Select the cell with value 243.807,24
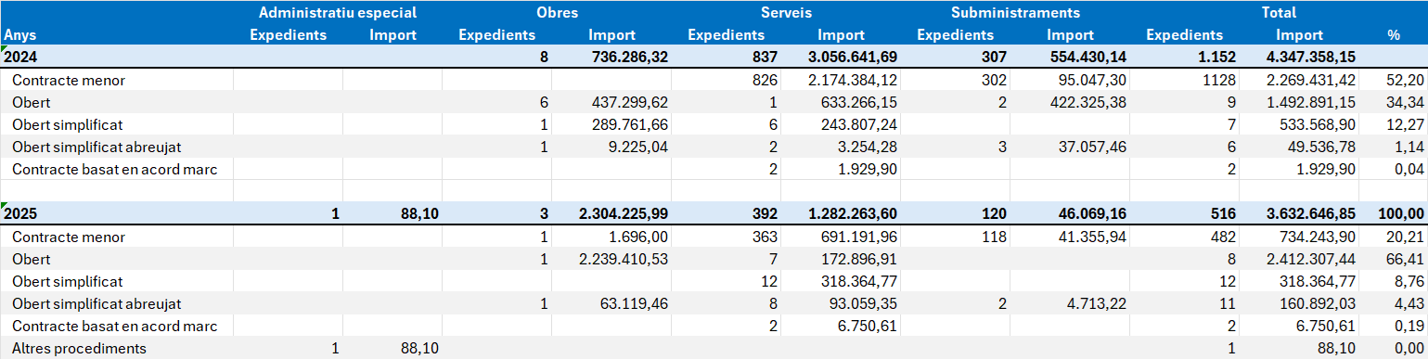 (x=858, y=124)
